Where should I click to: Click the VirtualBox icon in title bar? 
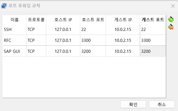pyautogui.click(x=4, y=6)
